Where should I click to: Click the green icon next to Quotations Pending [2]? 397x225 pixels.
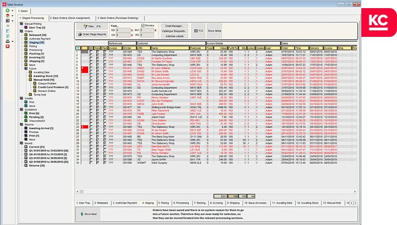[26, 117]
